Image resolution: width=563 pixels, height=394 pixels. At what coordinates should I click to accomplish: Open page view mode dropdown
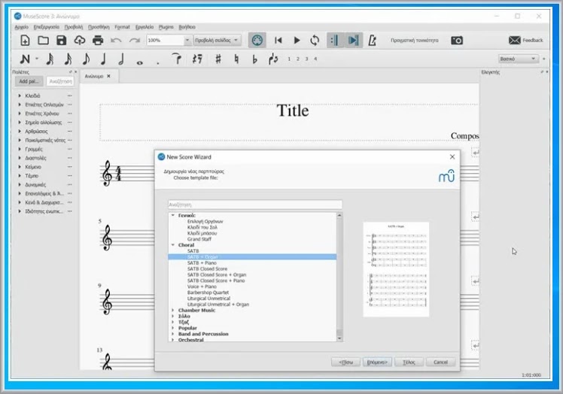(217, 40)
